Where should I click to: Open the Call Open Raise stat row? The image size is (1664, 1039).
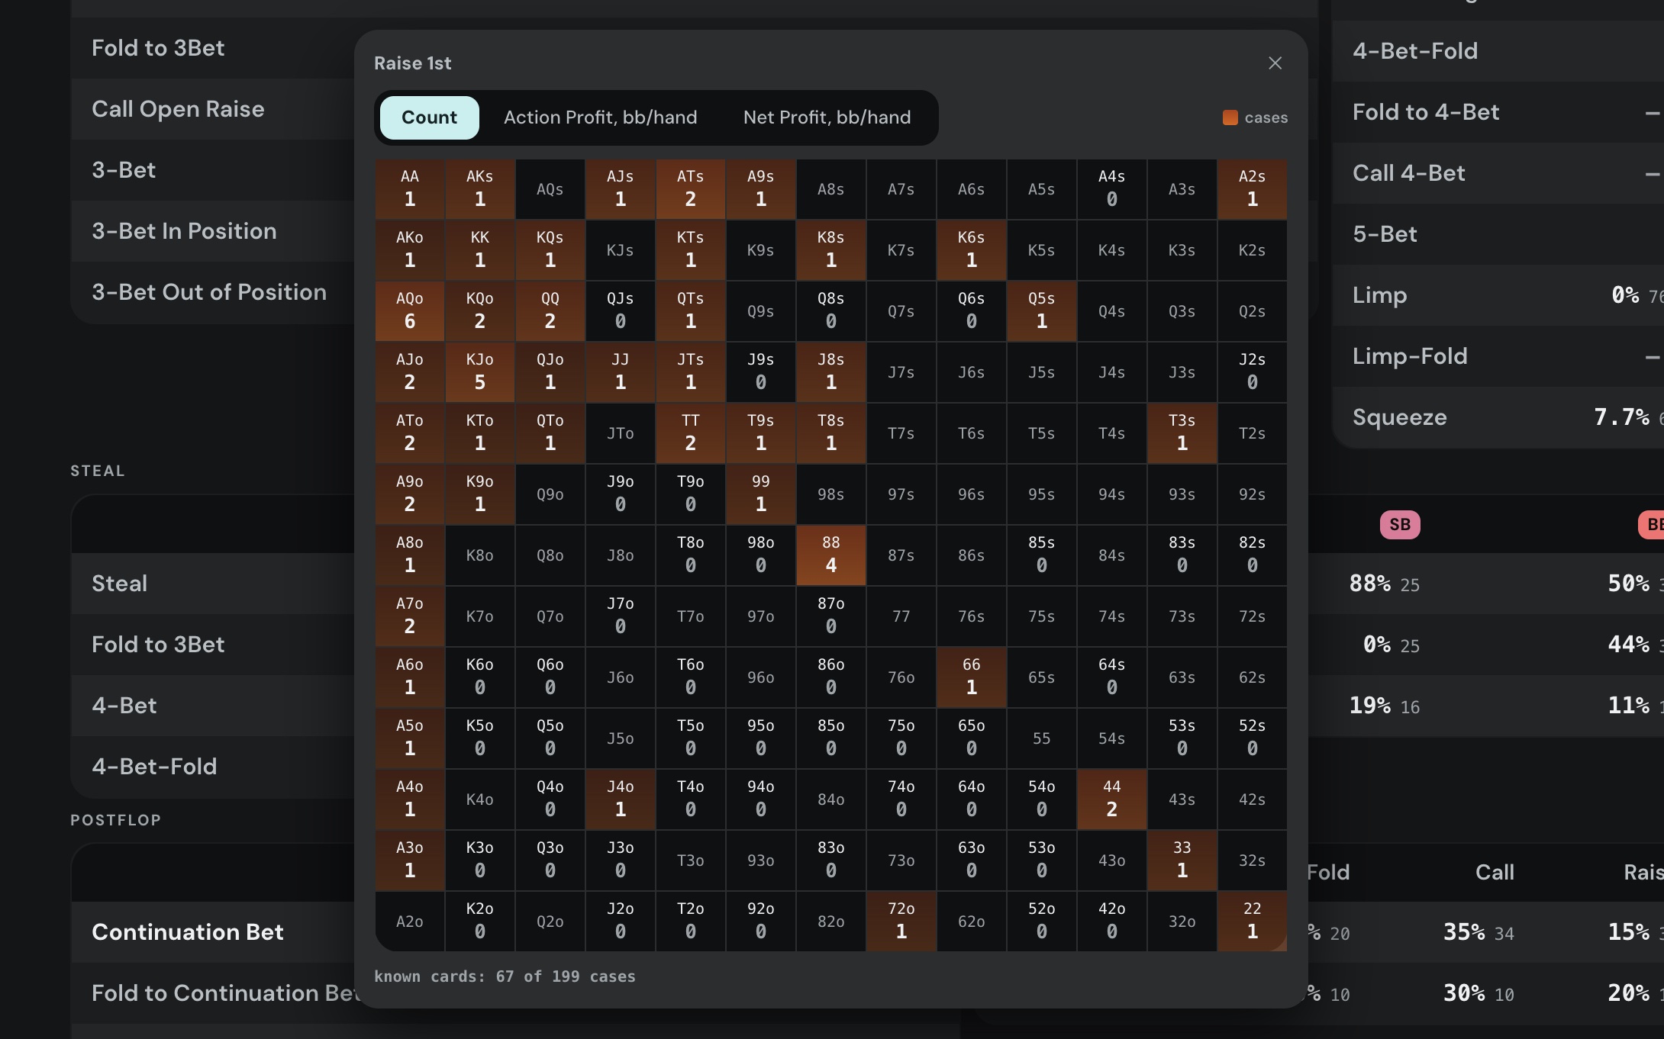[213, 109]
